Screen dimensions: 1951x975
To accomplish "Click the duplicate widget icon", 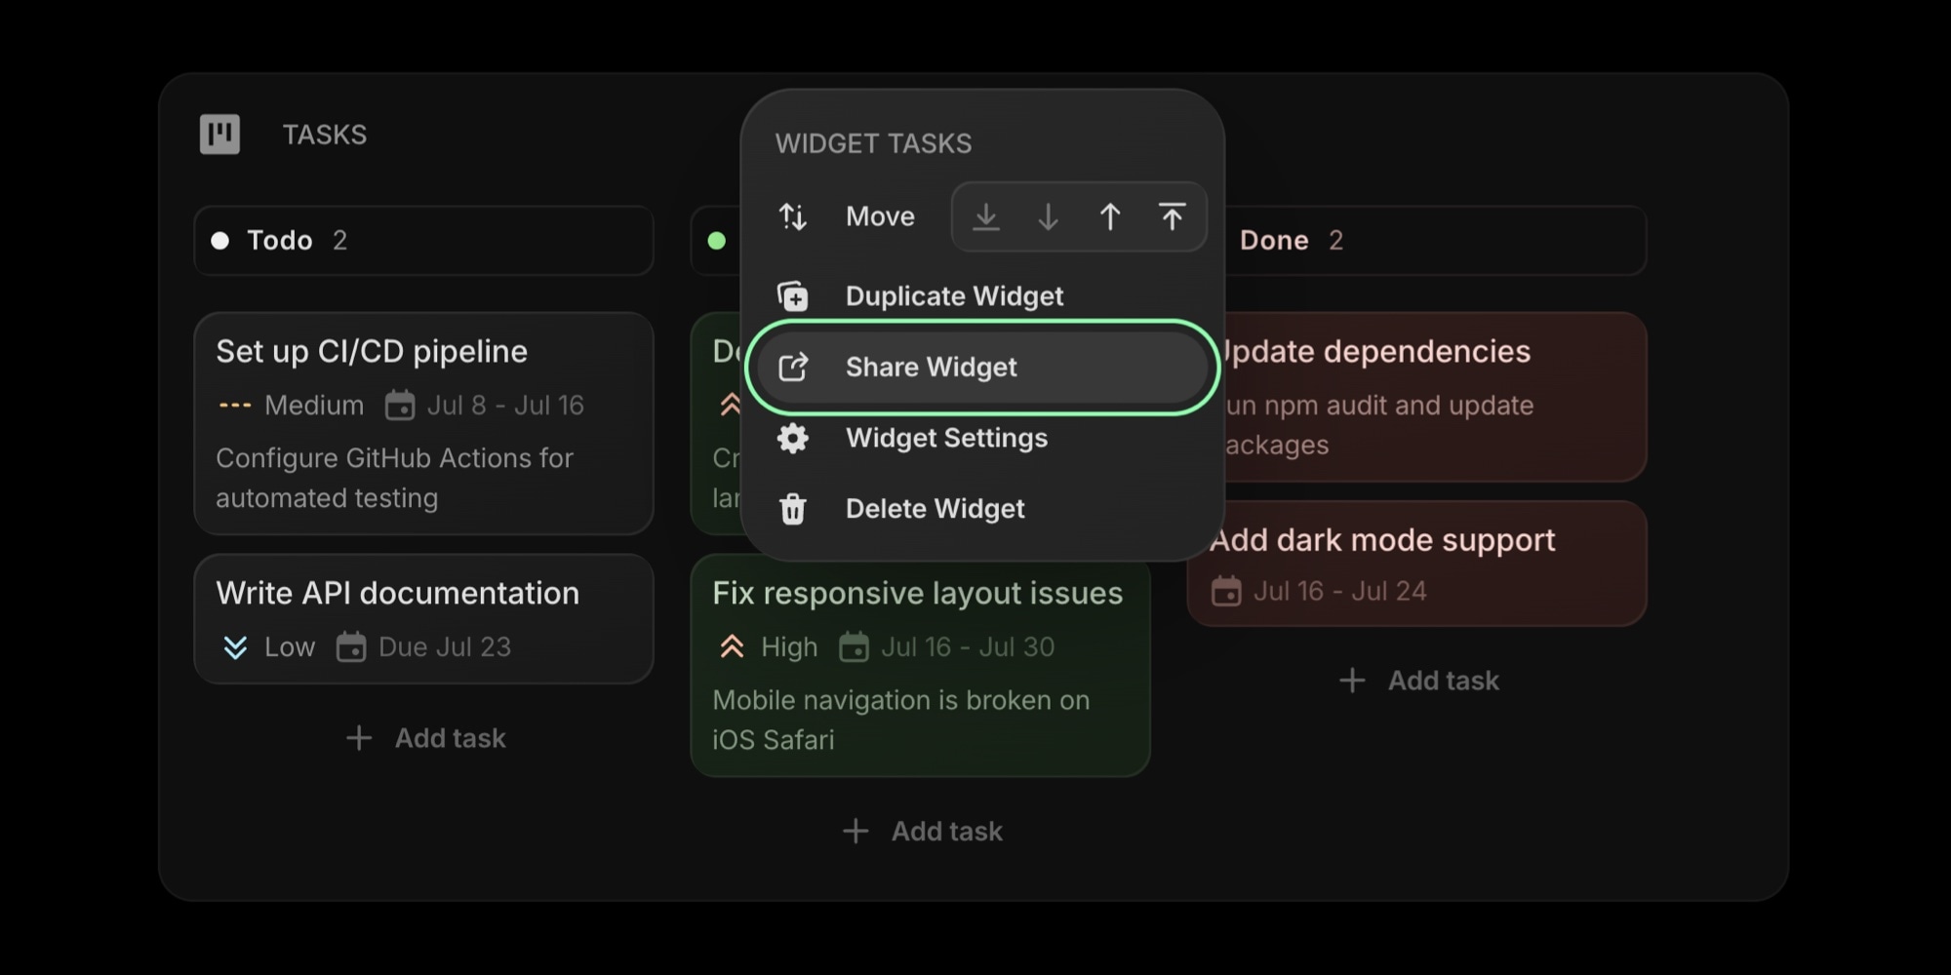I will [x=793, y=295].
